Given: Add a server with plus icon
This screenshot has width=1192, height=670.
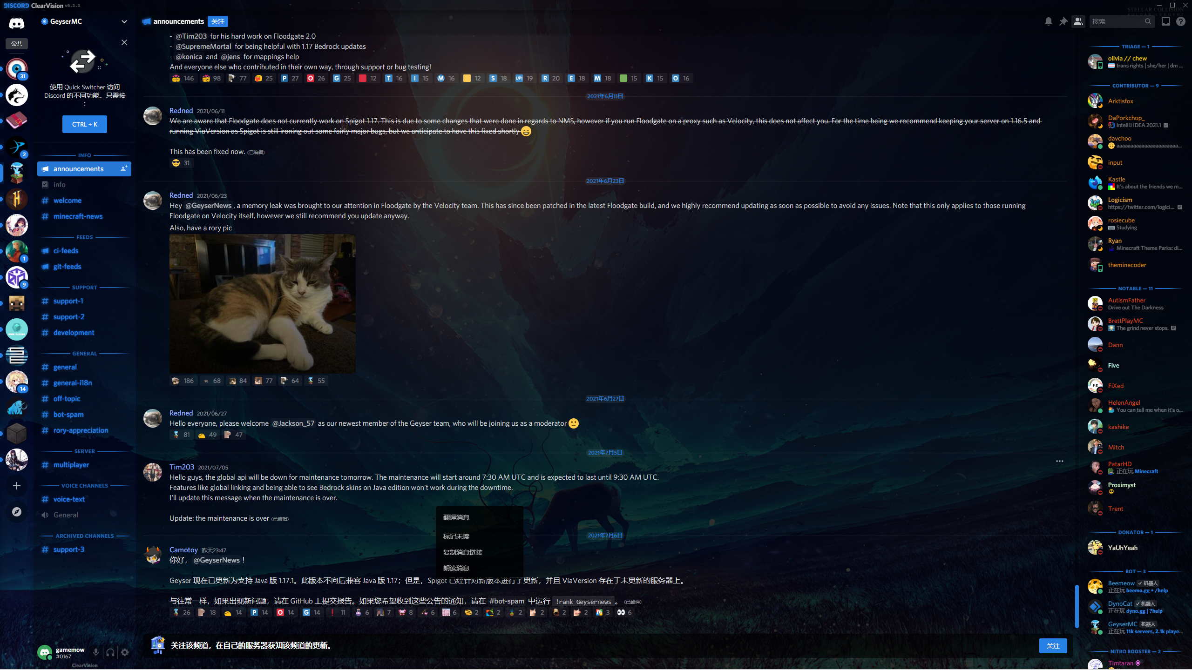Looking at the screenshot, I should click(17, 486).
